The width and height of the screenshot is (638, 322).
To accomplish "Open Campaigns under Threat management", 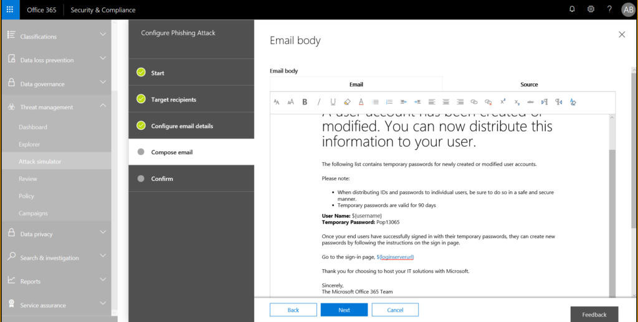I will [x=33, y=213].
